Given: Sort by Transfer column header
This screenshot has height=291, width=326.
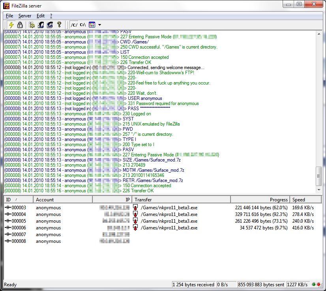Looking at the screenshot, I should (x=181, y=200).
